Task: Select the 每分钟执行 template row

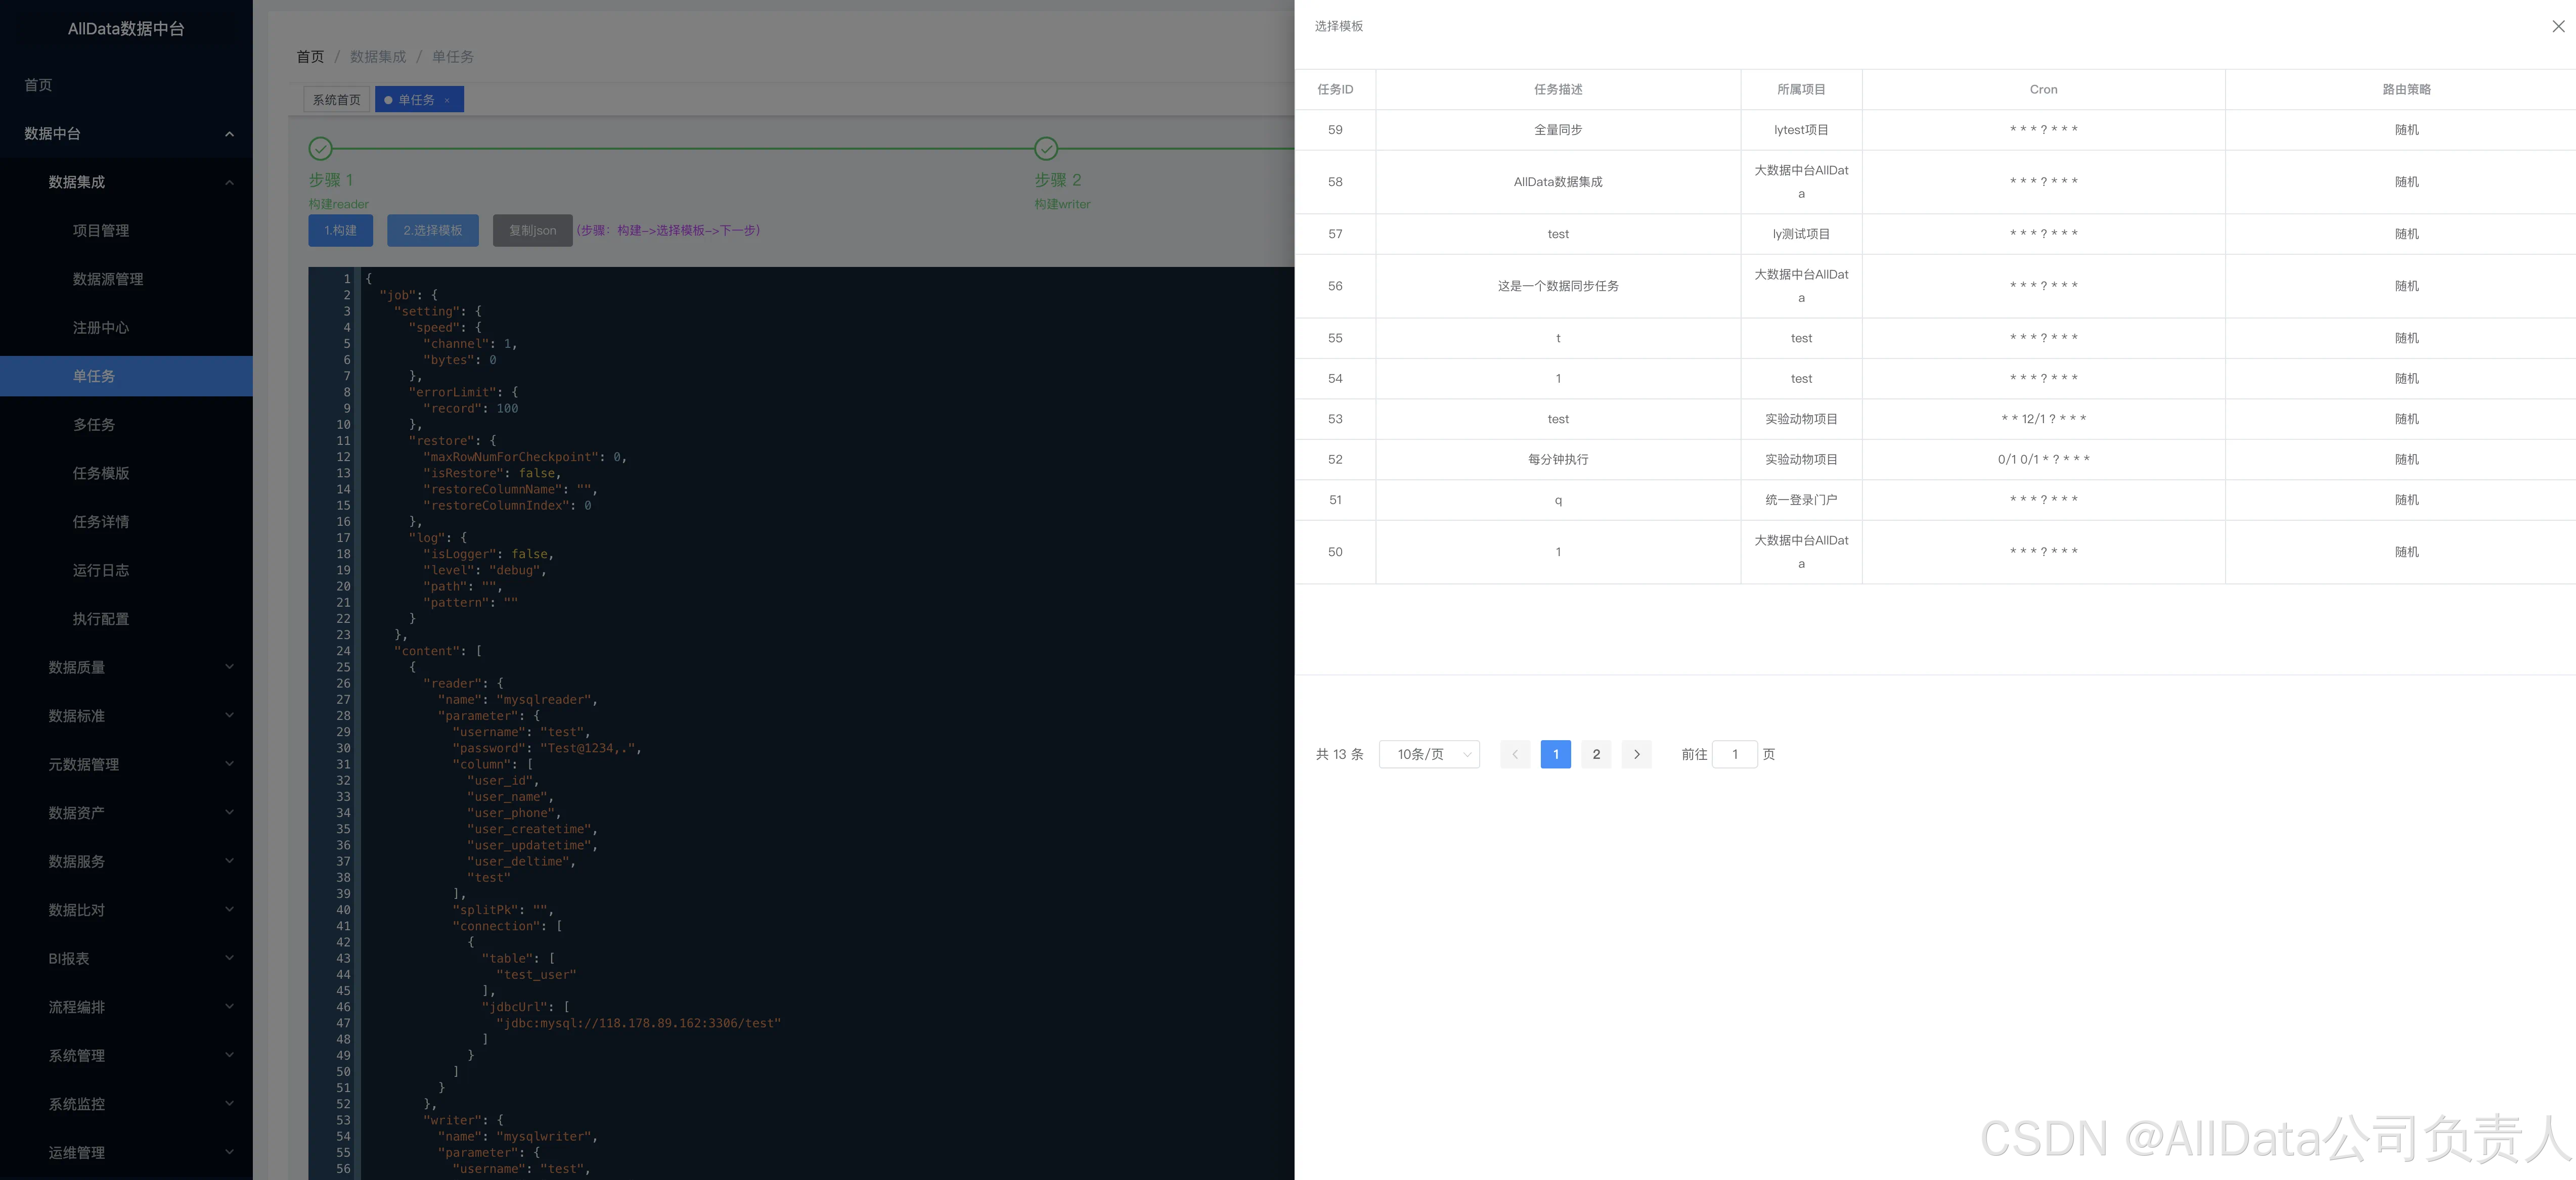Action: pyautogui.click(x=1558, y=459)
